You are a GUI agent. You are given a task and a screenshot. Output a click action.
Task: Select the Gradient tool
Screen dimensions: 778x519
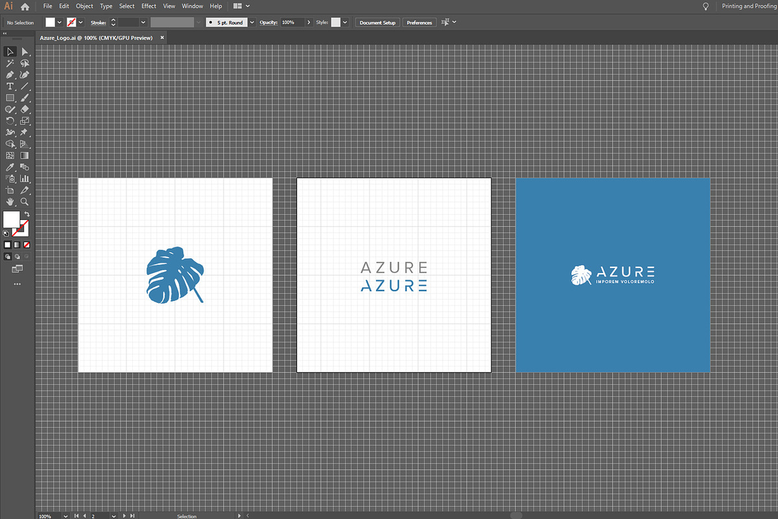pos(25,156)
